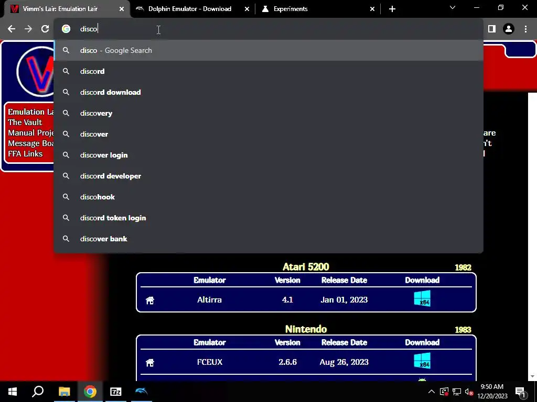Choose the 'discovery' suggestion
This screenshot has width=537, height=402.
coord(268,113)
